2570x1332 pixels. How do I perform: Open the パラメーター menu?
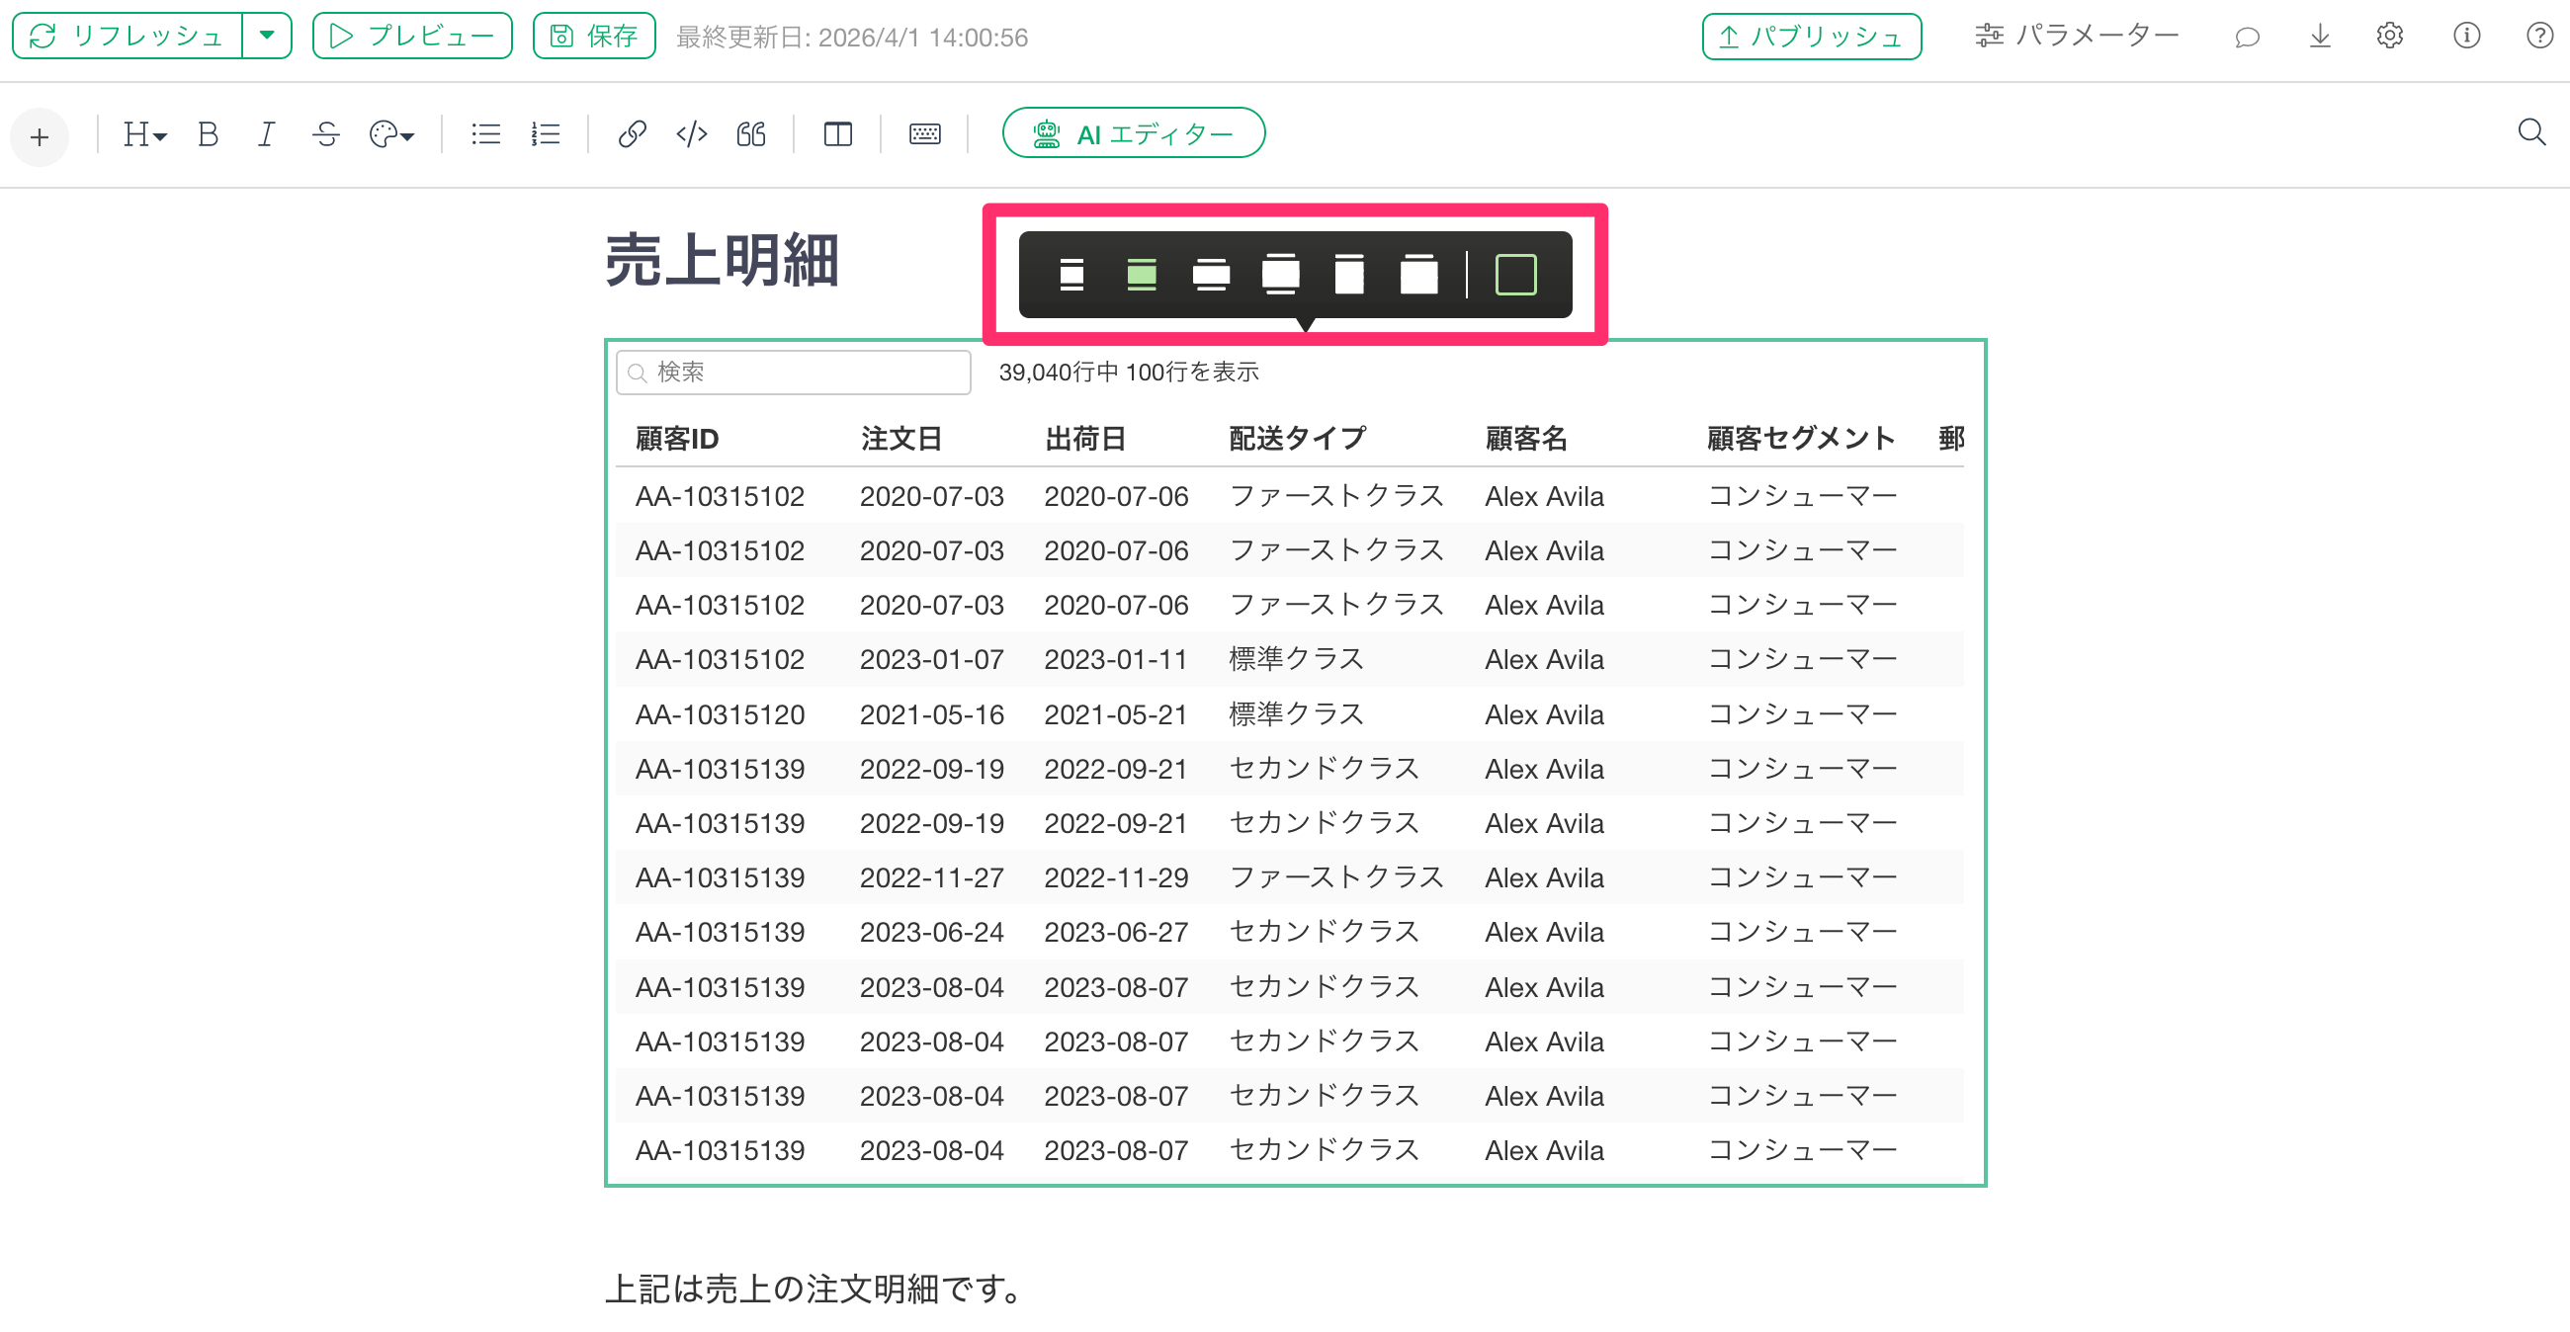tap(2076, 37)
